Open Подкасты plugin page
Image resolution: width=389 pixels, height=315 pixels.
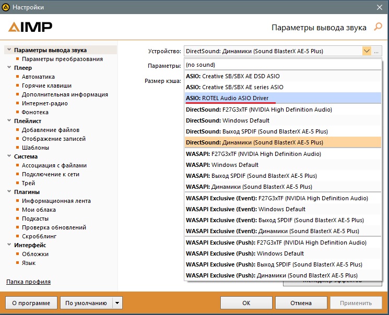point(35,219)
